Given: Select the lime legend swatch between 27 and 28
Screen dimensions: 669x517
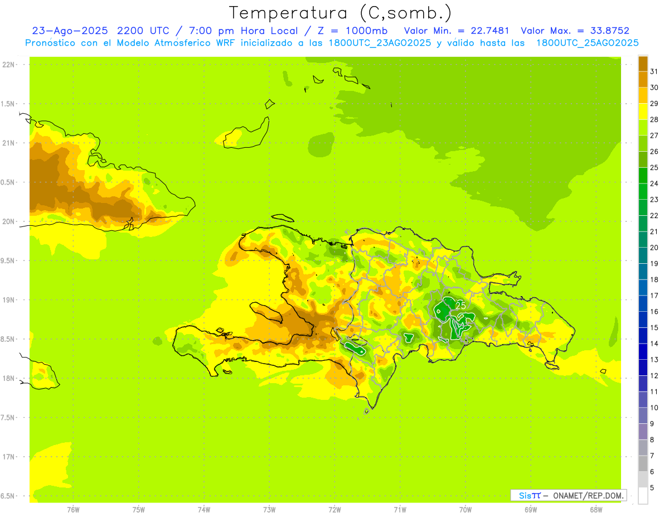Looking at the screenshot, I should coord(643,127).
